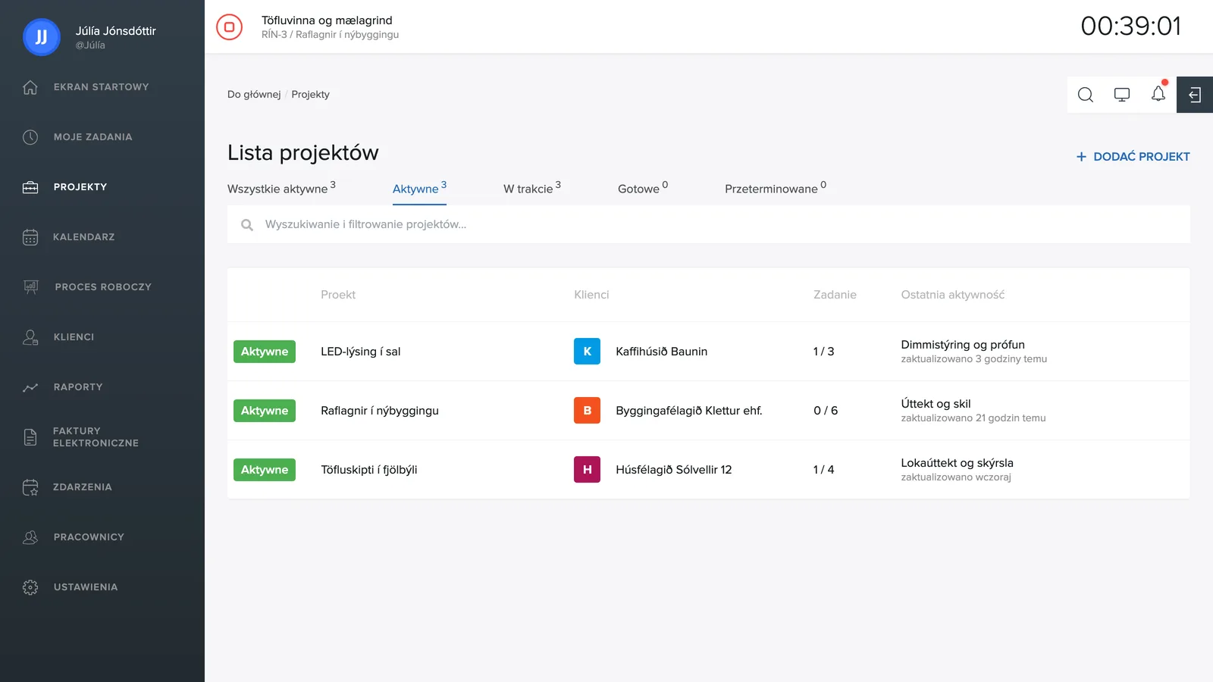Open project LED-lýsing í sal

pyautogui.click(x=361, y=352)
